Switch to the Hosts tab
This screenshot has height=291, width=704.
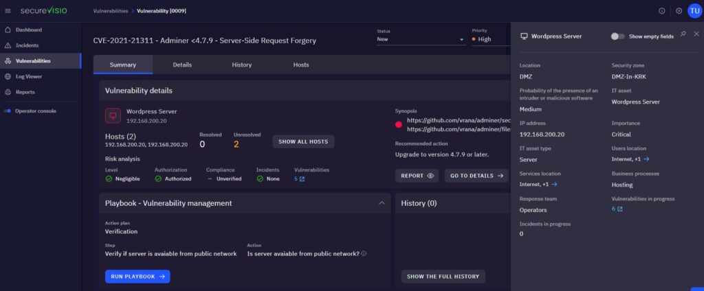[x=301, y=65]
